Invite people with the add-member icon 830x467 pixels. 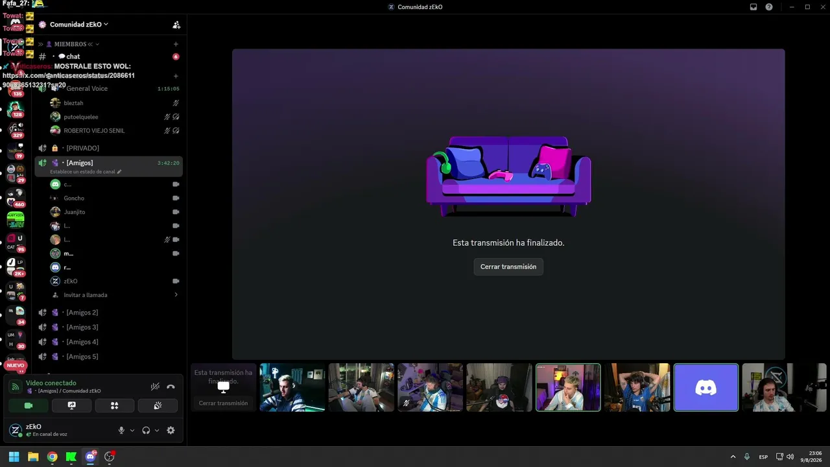[176, 25]
